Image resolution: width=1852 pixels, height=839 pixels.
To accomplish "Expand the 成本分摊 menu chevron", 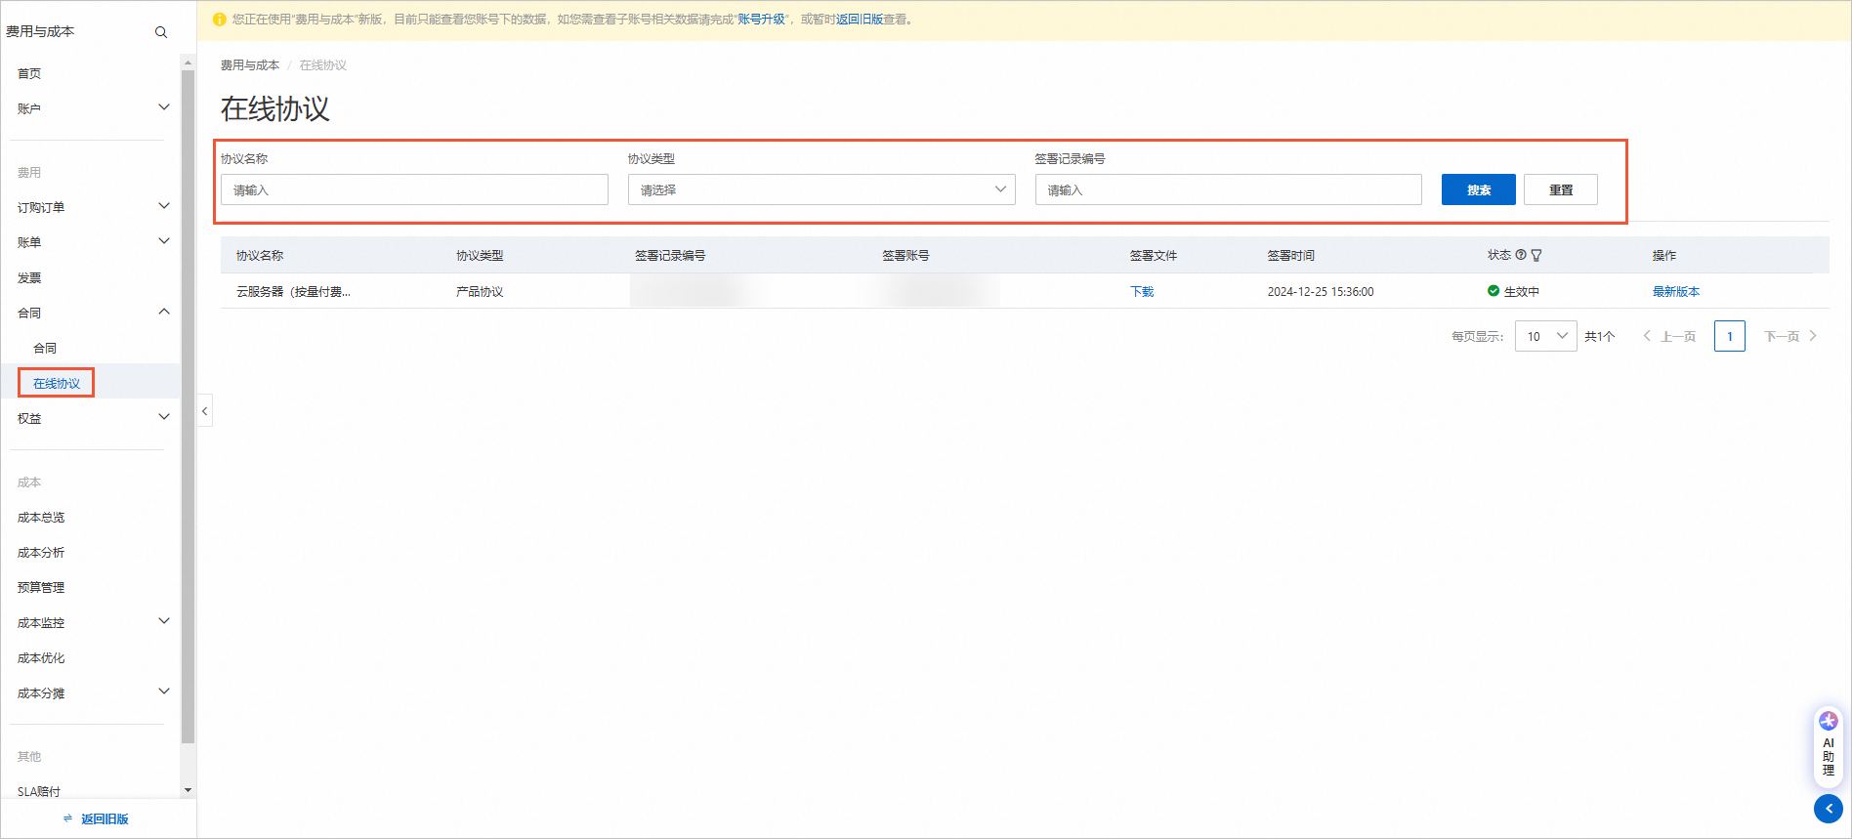I will click(x=164, y=692).
